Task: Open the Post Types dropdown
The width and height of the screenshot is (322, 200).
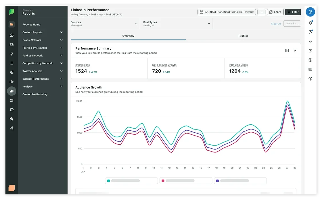Action: [177, 23]
